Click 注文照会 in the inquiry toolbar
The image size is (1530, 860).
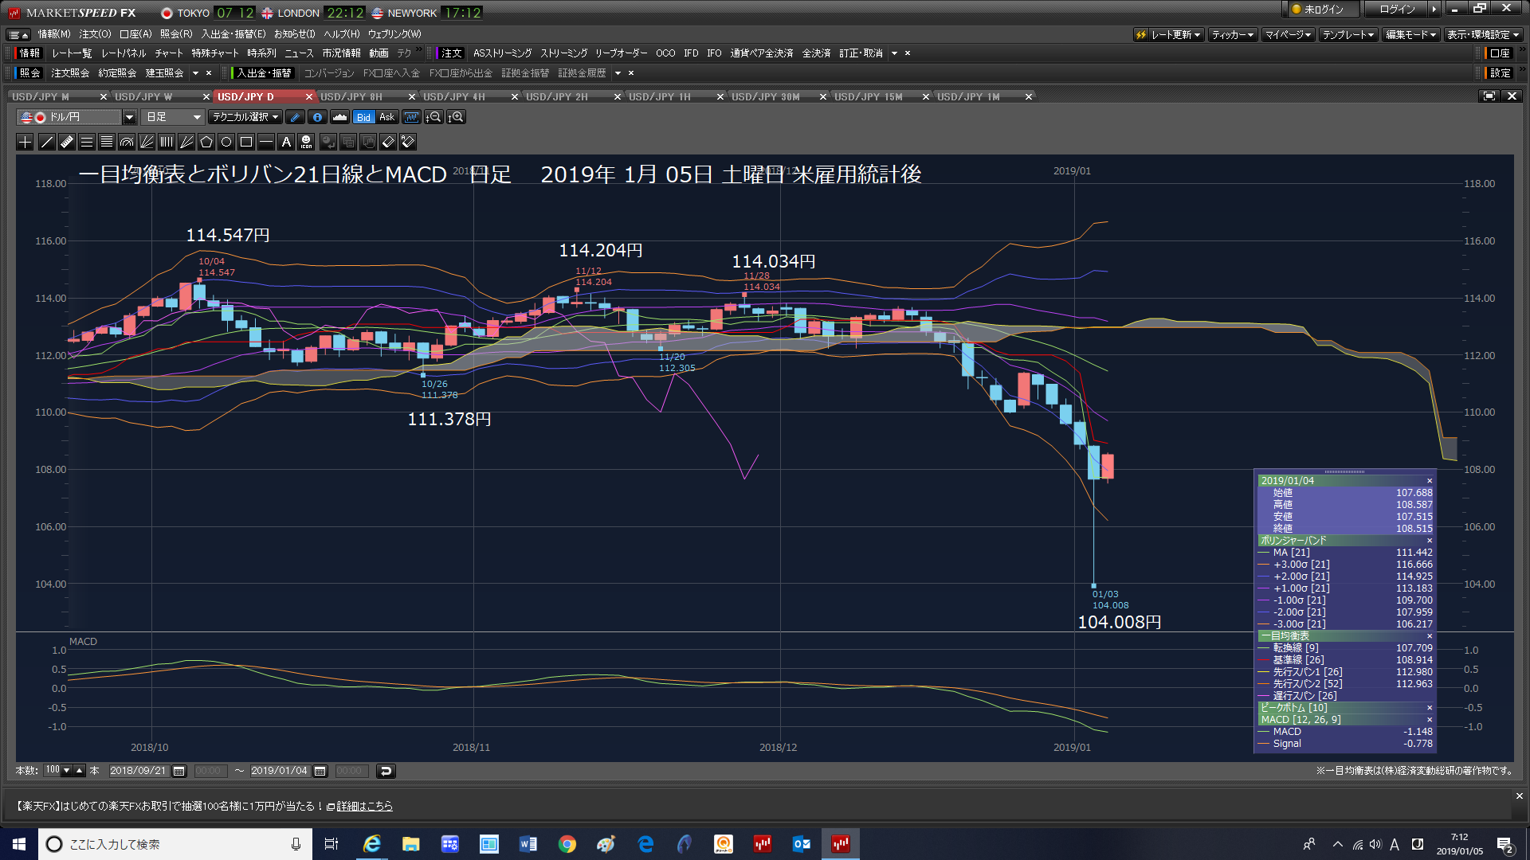(x=70, y=73)
